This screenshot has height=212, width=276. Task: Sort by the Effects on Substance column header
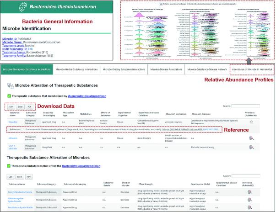(x=105, y=114)
